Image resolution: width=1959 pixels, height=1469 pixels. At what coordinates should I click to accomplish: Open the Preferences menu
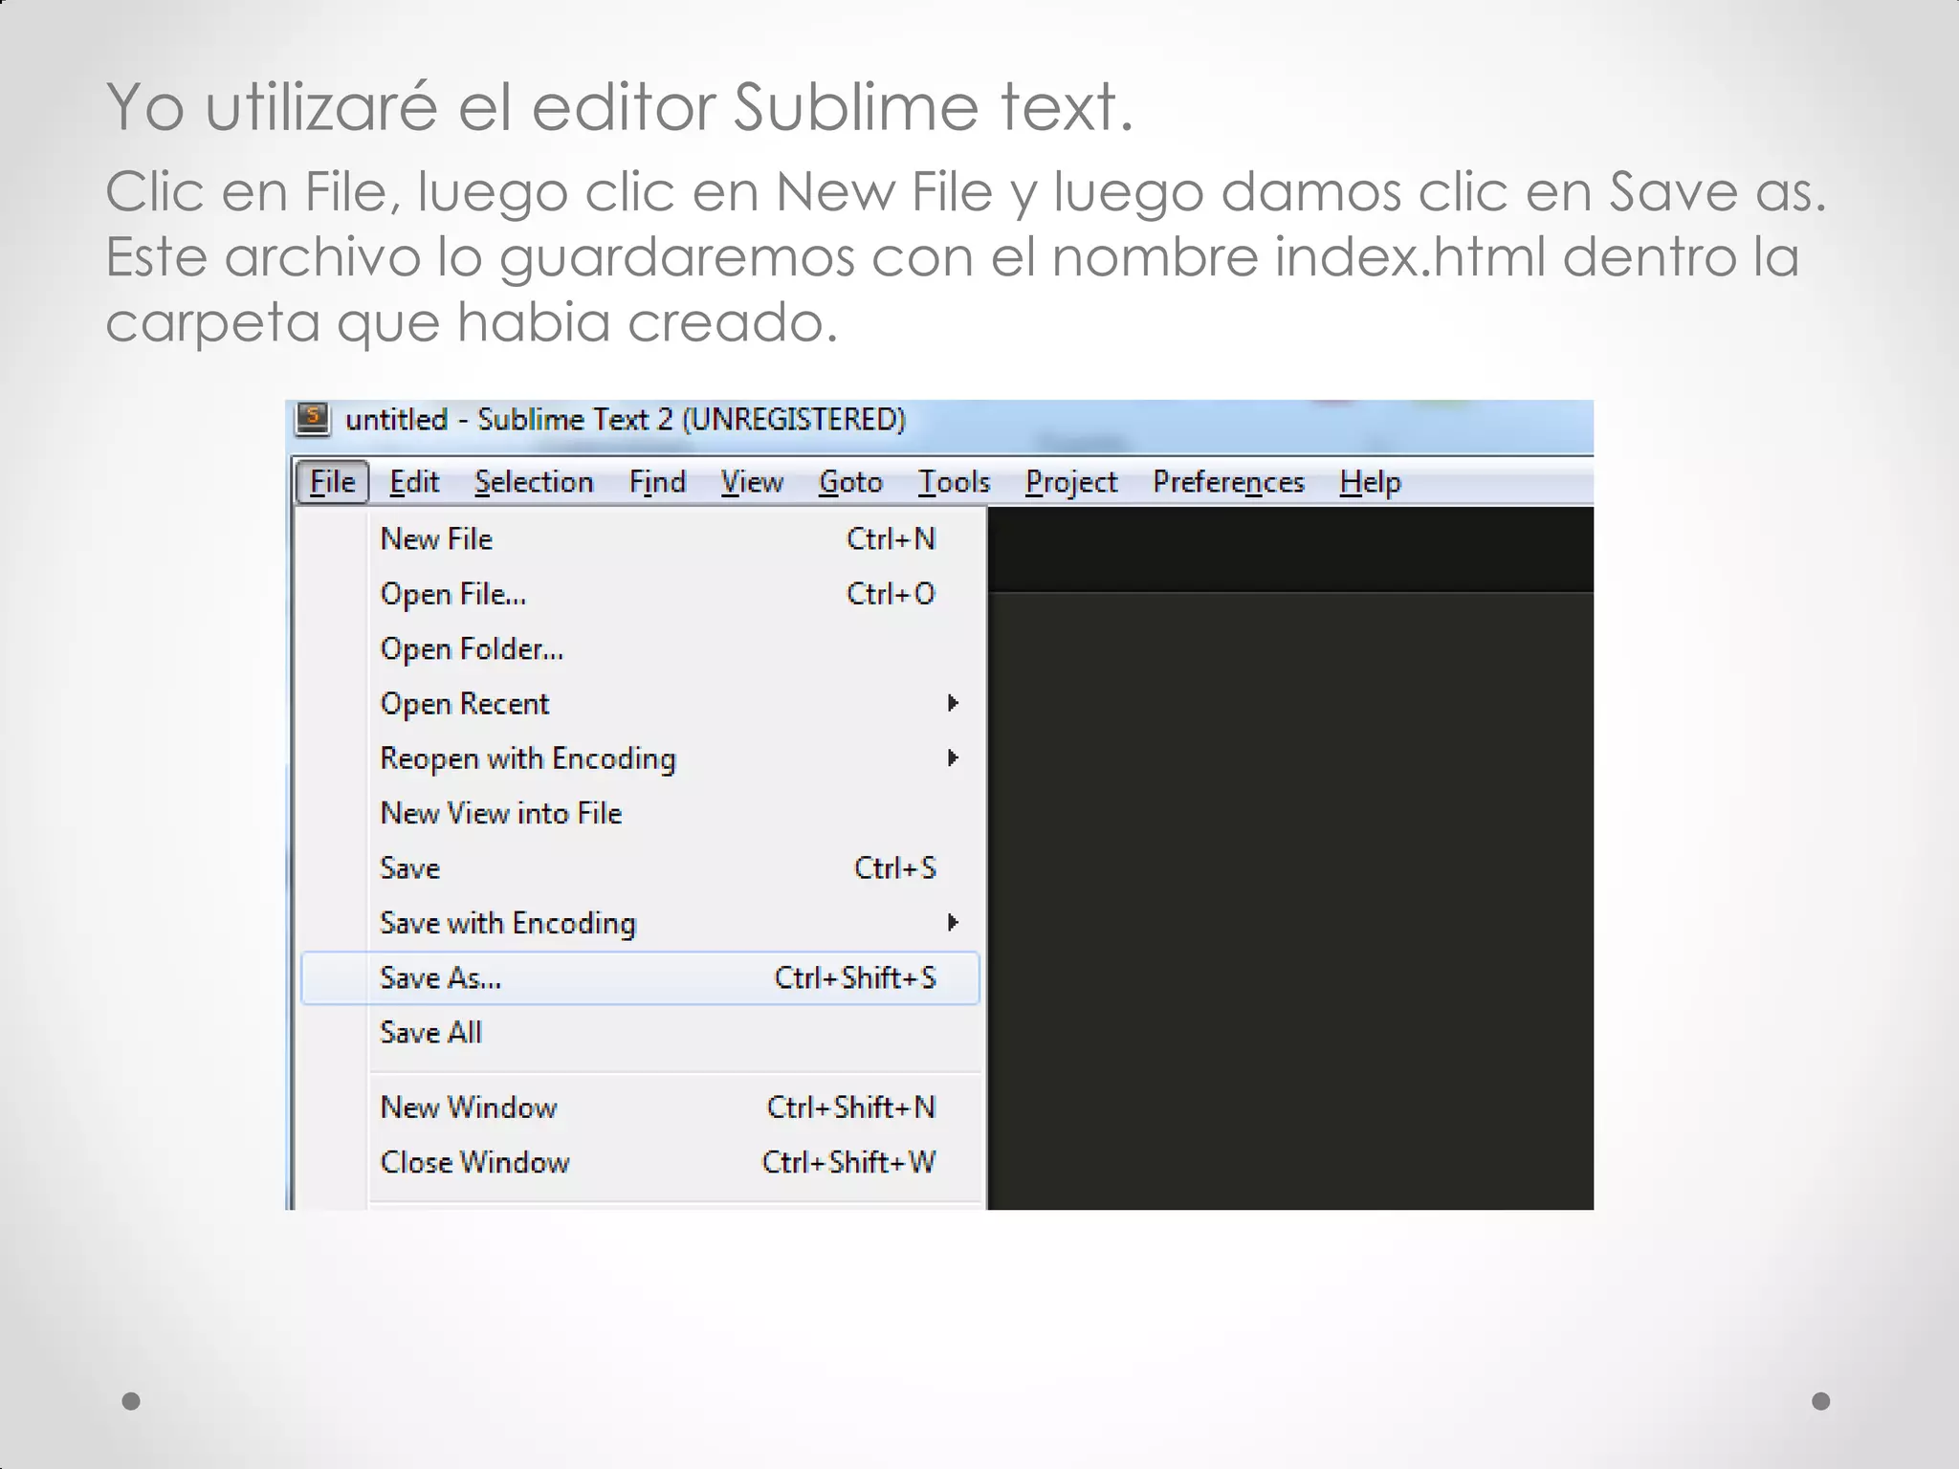[1228, 482]
